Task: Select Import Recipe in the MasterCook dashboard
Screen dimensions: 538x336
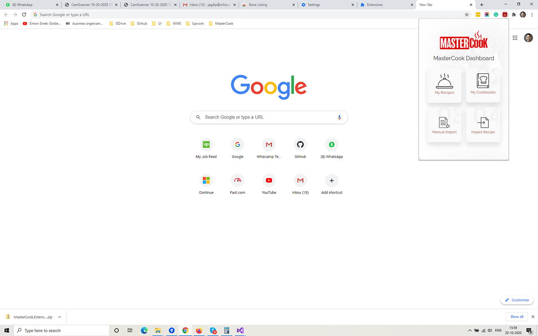Action: point(483,125)
